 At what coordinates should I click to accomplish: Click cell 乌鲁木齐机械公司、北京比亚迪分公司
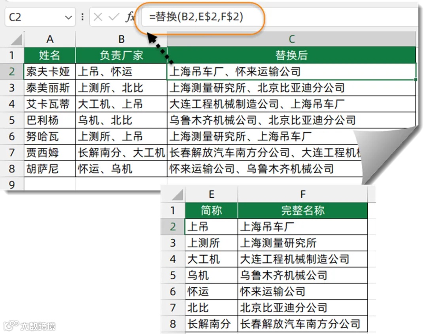point(292,120)
